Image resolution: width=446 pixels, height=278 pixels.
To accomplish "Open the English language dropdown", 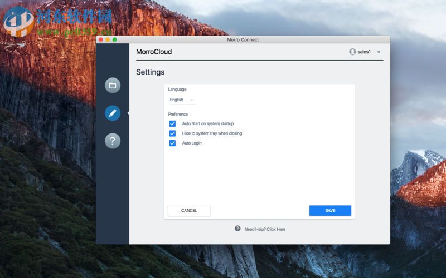I will coord(182,100).
